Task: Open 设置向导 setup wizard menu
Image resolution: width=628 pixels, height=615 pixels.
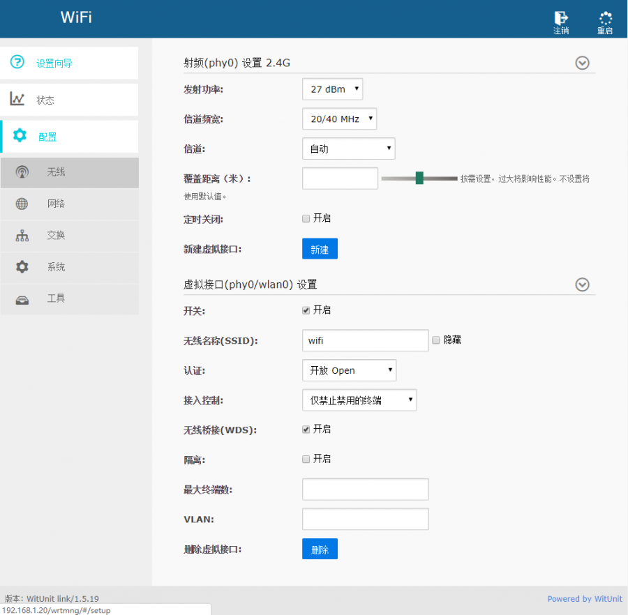Action: tap(69, 63)
